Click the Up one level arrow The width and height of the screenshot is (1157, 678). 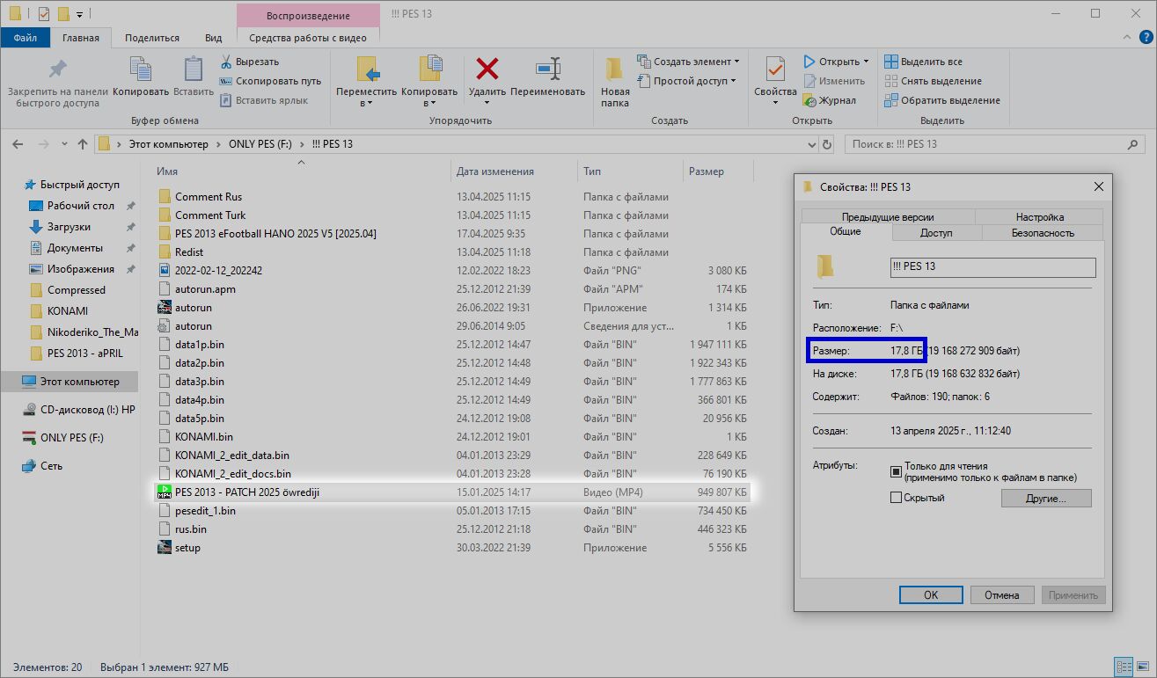(x=83, y=144)
